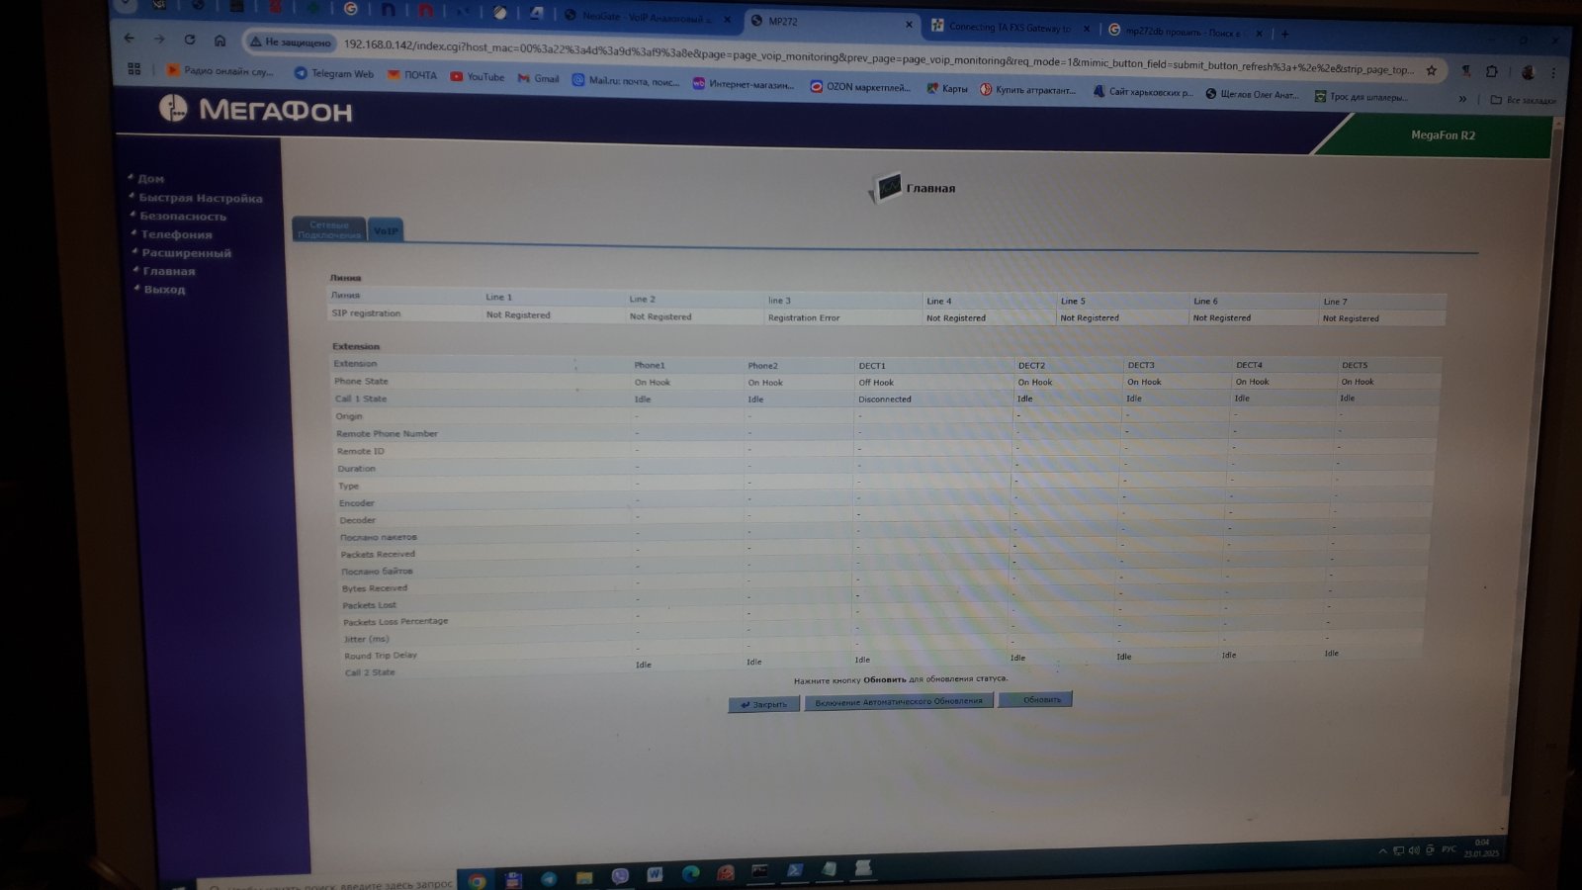Open Расширенный in the sidebar
This screenshot has height=890, width=1582.
(x=186, y=253)
